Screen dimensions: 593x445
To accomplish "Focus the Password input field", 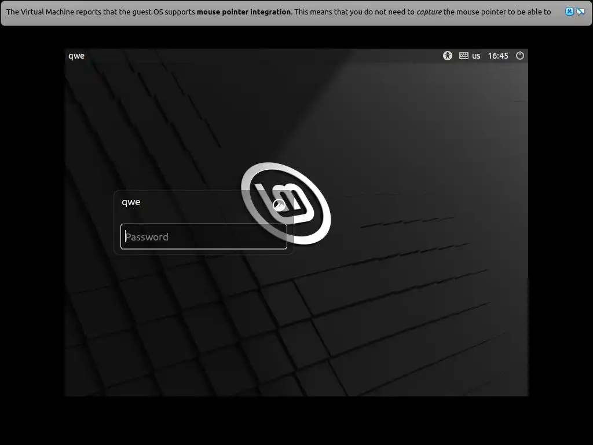I will (204, 236).
